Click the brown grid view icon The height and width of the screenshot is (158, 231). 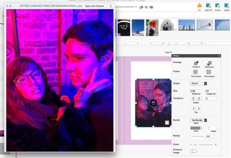pyautogui.click(x=151, y=7)
